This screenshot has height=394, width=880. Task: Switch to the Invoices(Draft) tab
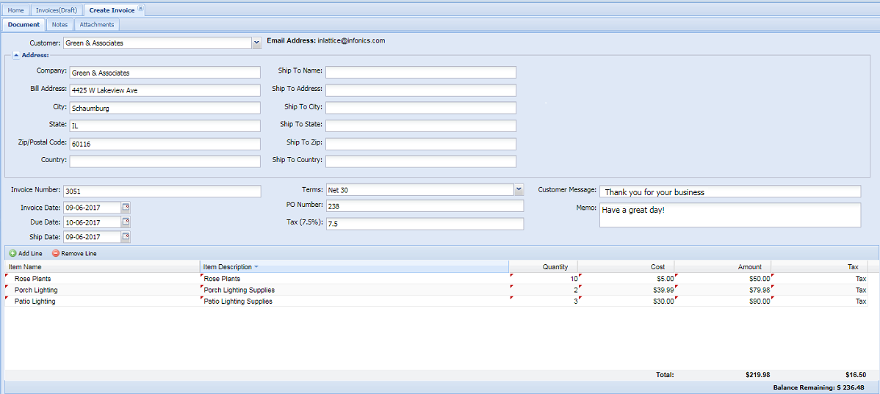pos(57,10)
